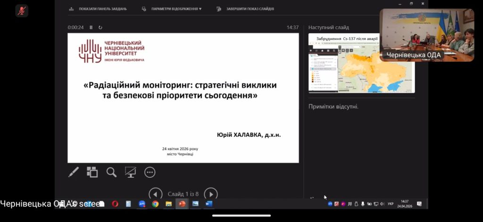The height and width of the screenshot is (222, 483).
Task: Advance to the next slide arrow
Action: tap(211, 194)
